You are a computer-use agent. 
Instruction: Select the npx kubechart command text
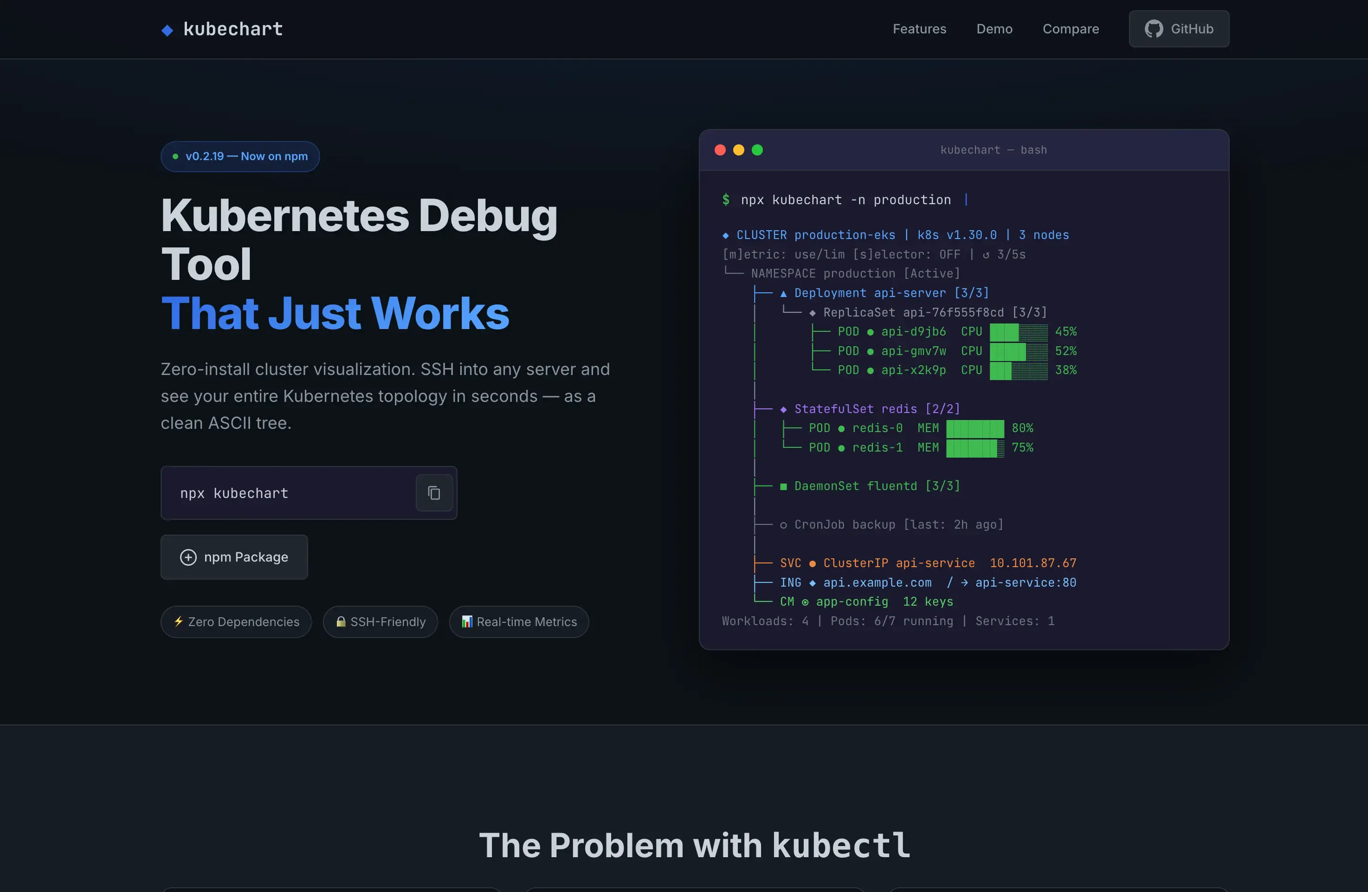tap(234, 493)
